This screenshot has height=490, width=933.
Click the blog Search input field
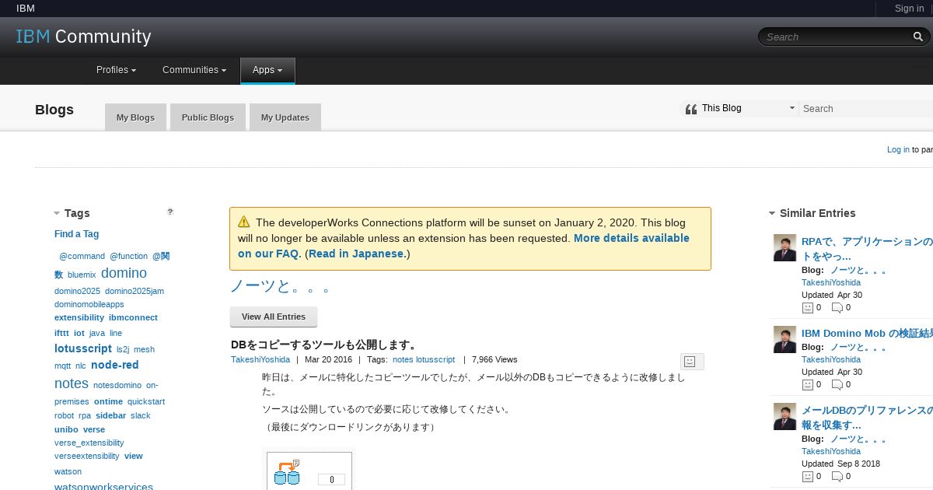(866, 109)
